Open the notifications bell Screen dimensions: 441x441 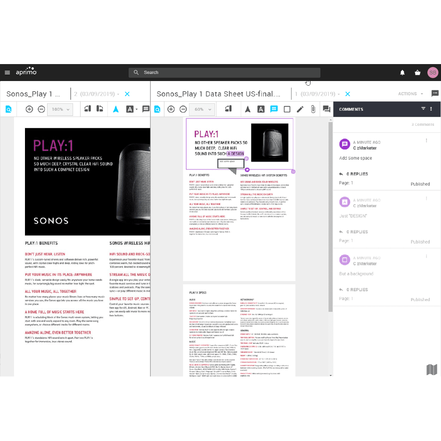402,73
